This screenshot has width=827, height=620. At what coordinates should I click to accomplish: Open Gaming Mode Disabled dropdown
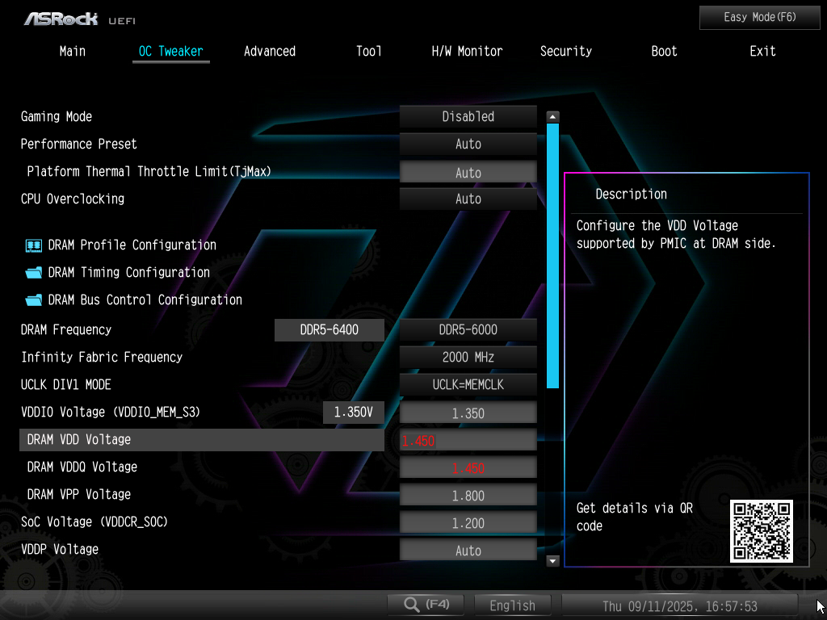[468, 116]
